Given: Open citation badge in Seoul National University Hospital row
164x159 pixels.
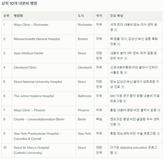Looking at the screenshot, I should (123, 87).
